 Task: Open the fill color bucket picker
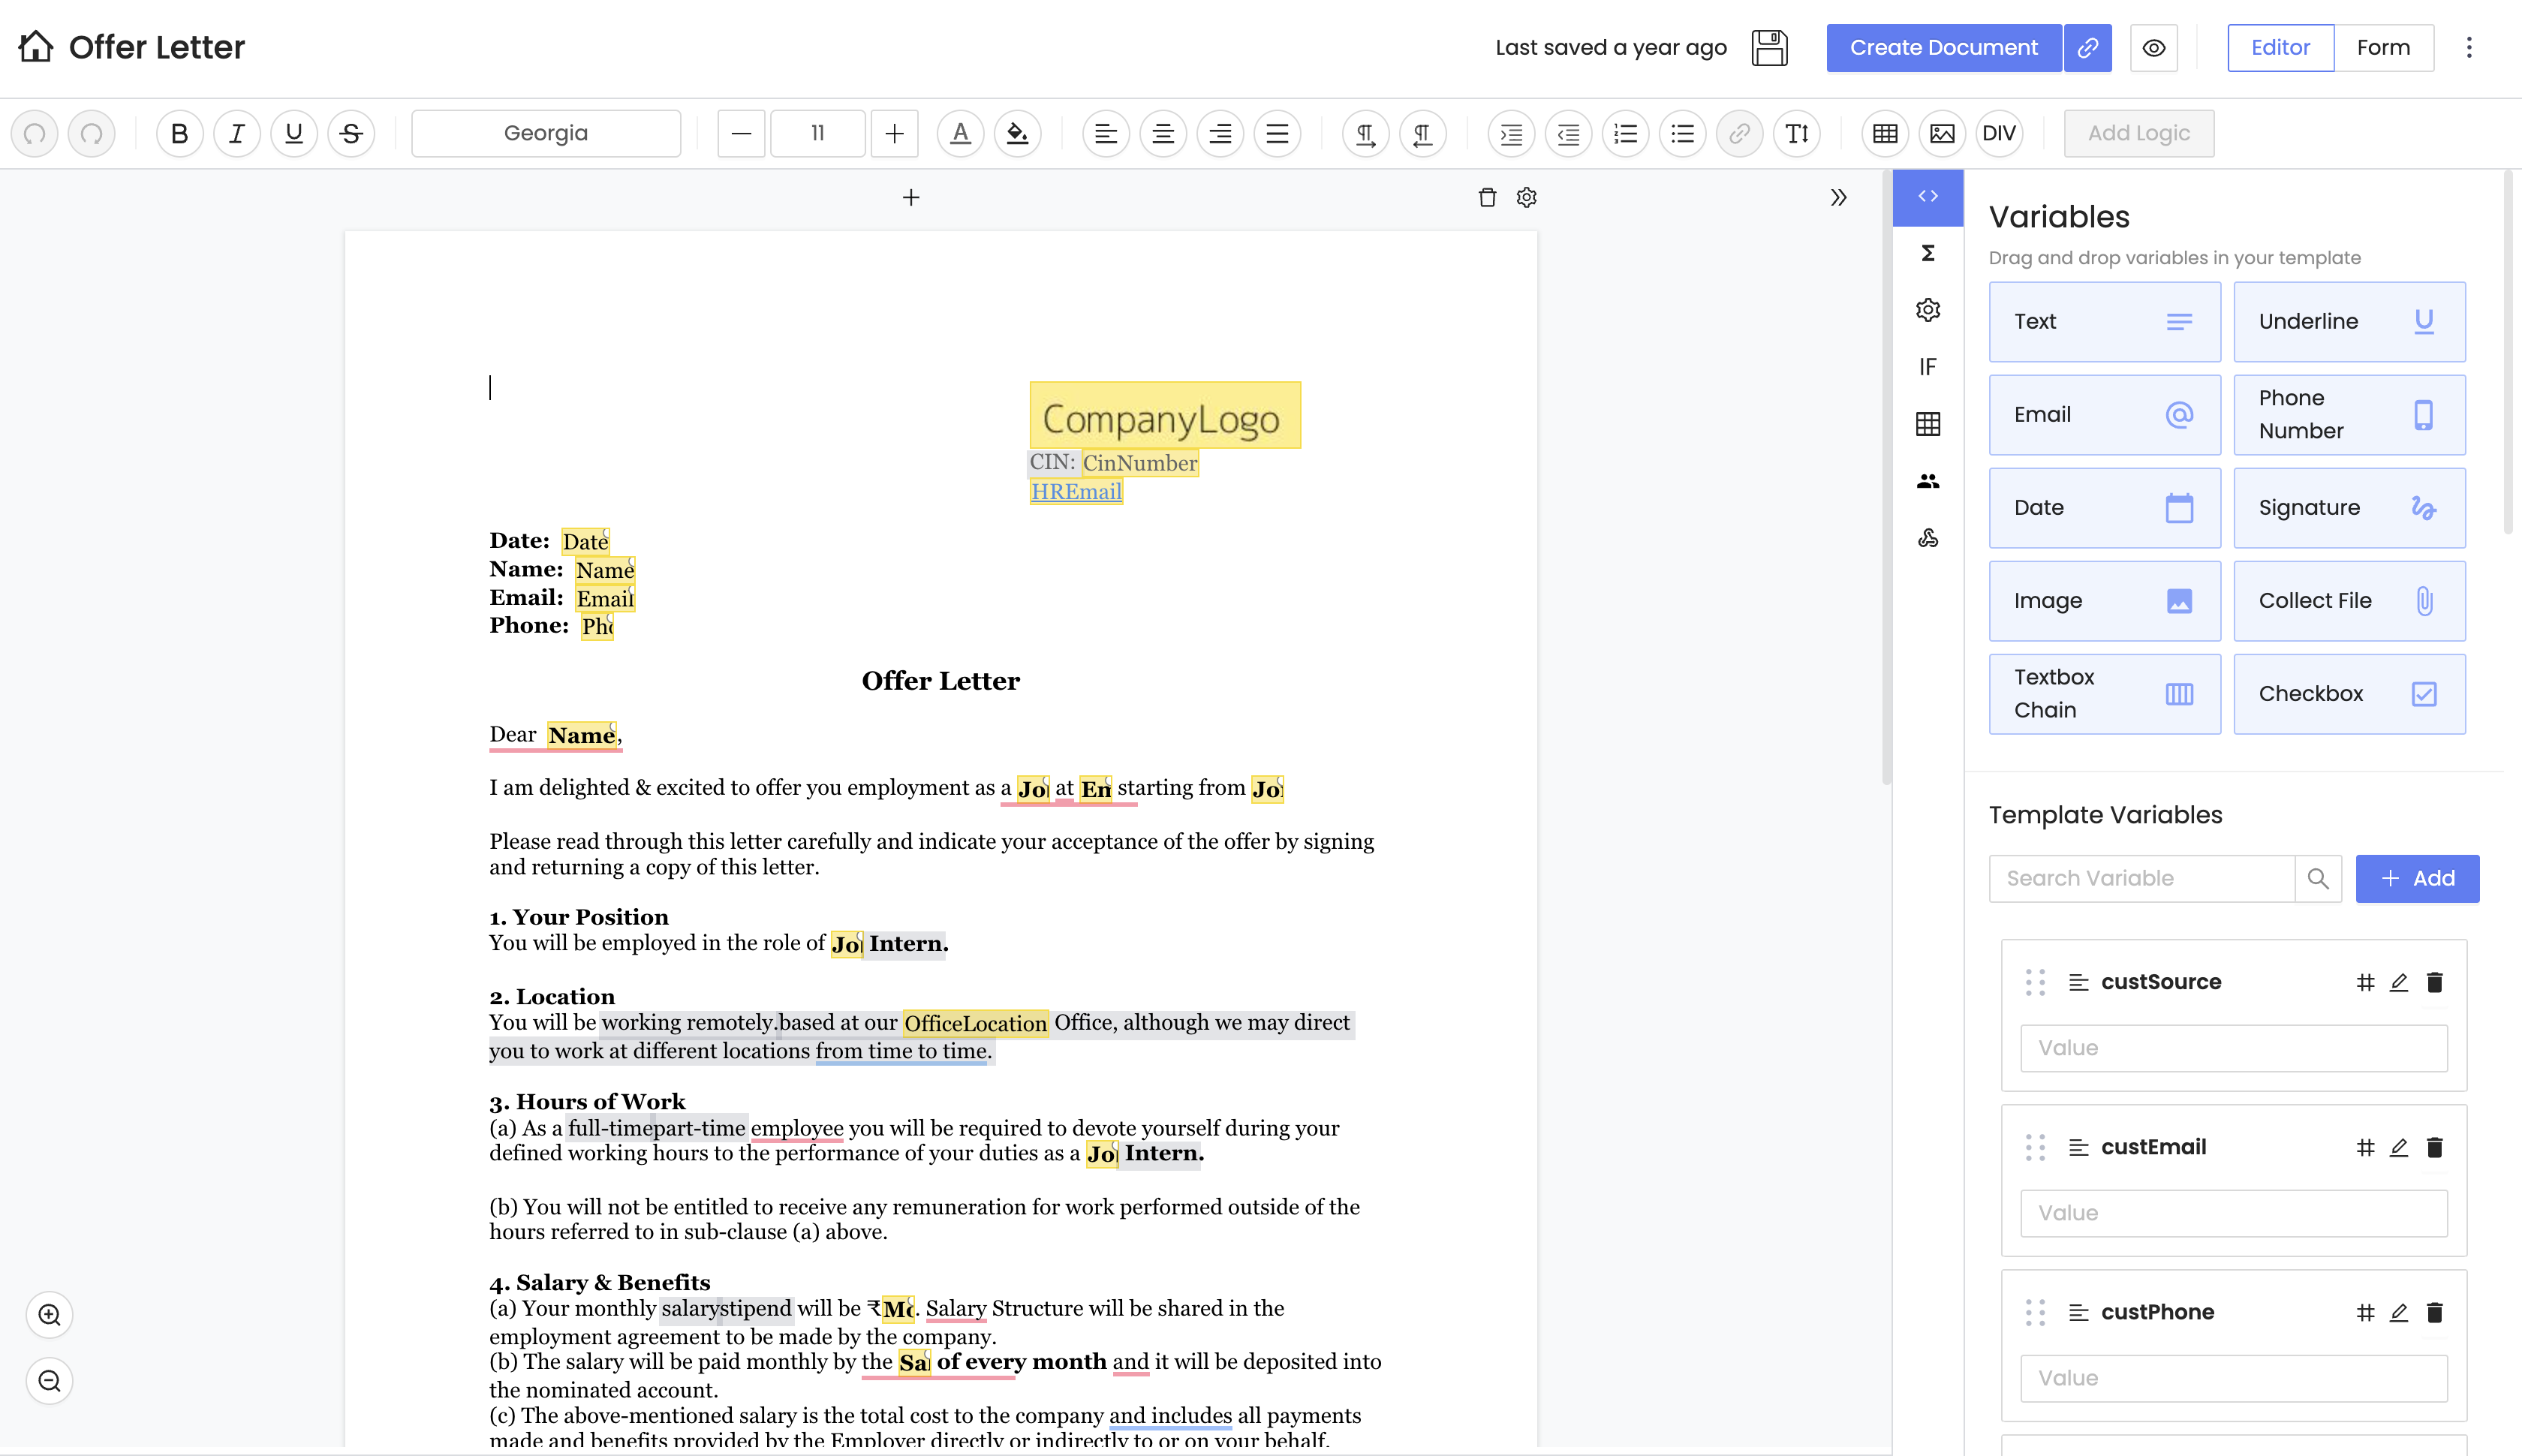click(1018, 133)
